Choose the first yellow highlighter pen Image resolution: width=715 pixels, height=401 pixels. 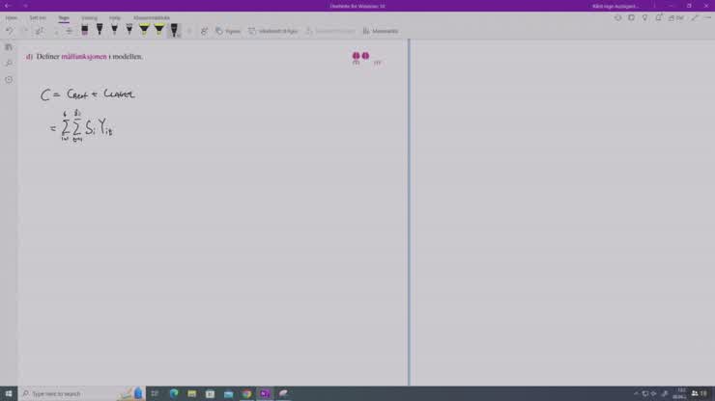[x=144, y=30]
